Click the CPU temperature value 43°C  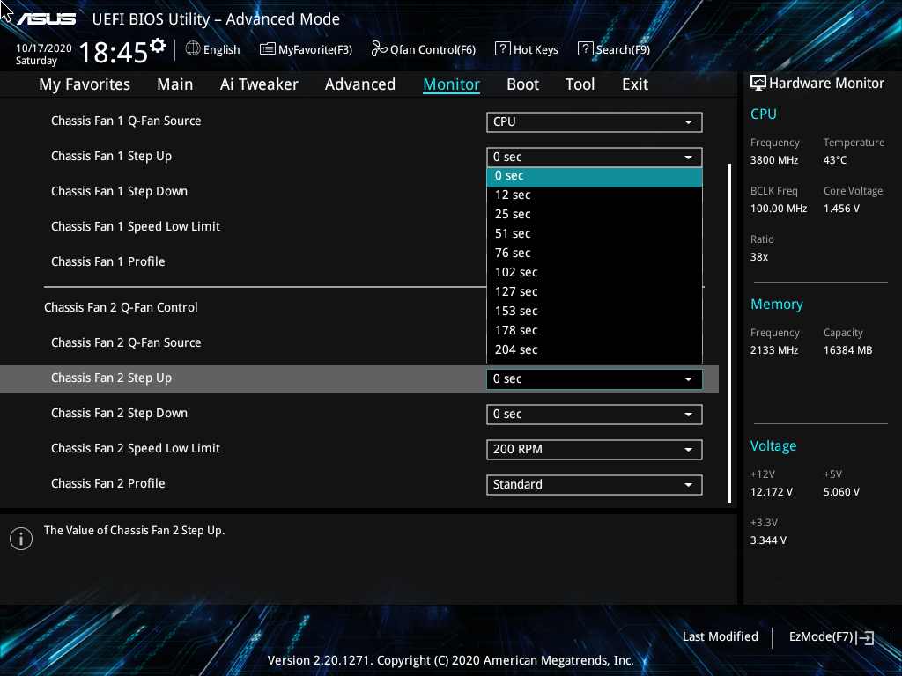pyautogui.click(x=835, y=160)
